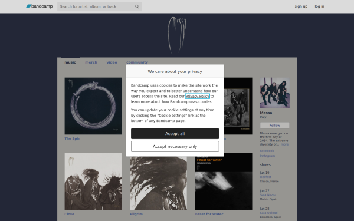The height and width of the screenshot is (221, 354).
Task: Click the We care about your privacy heading
Action: (175, 71)
